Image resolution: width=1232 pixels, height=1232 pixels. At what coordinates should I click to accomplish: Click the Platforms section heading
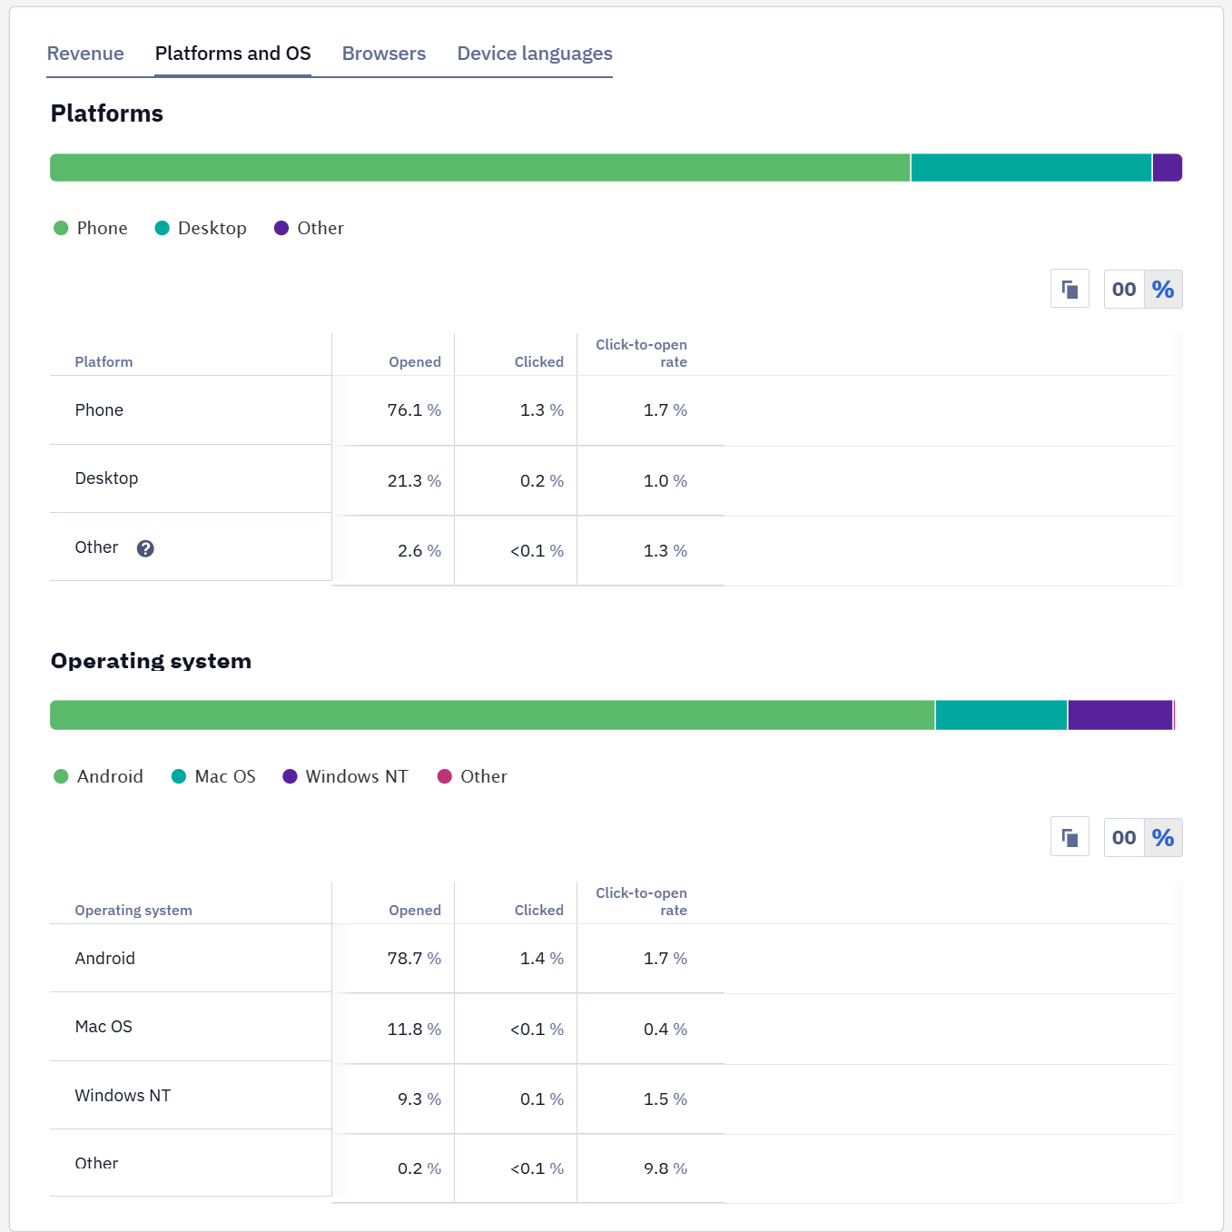107,113
